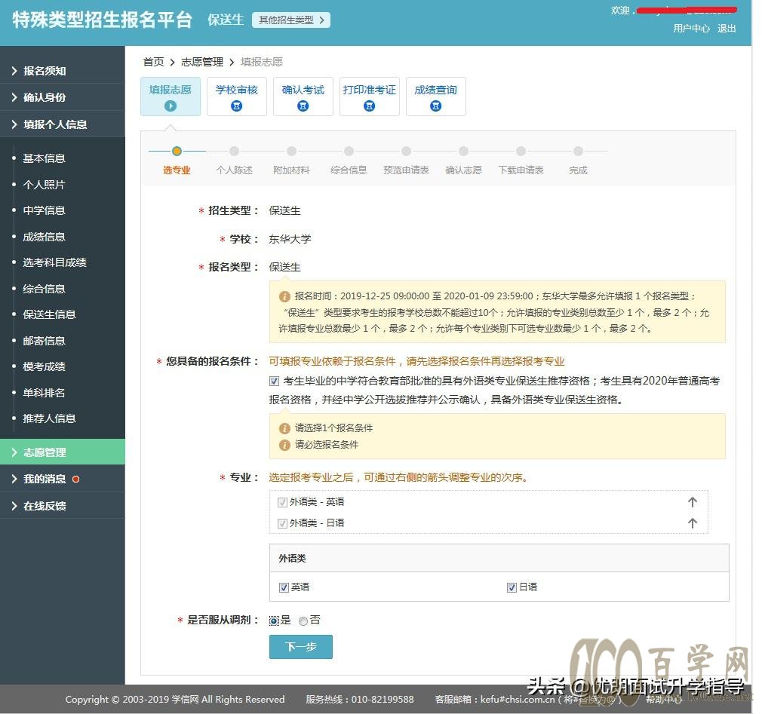The height and width of the screenshot is (714, 762).
Task: Click the hourglass icon under 确认考试
Action: click(303, 106)
